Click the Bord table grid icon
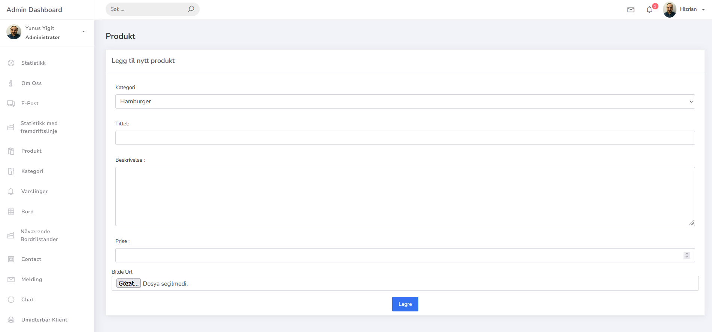Image resolution: width=712 pixels, height=332 pixels. (11, 211)
